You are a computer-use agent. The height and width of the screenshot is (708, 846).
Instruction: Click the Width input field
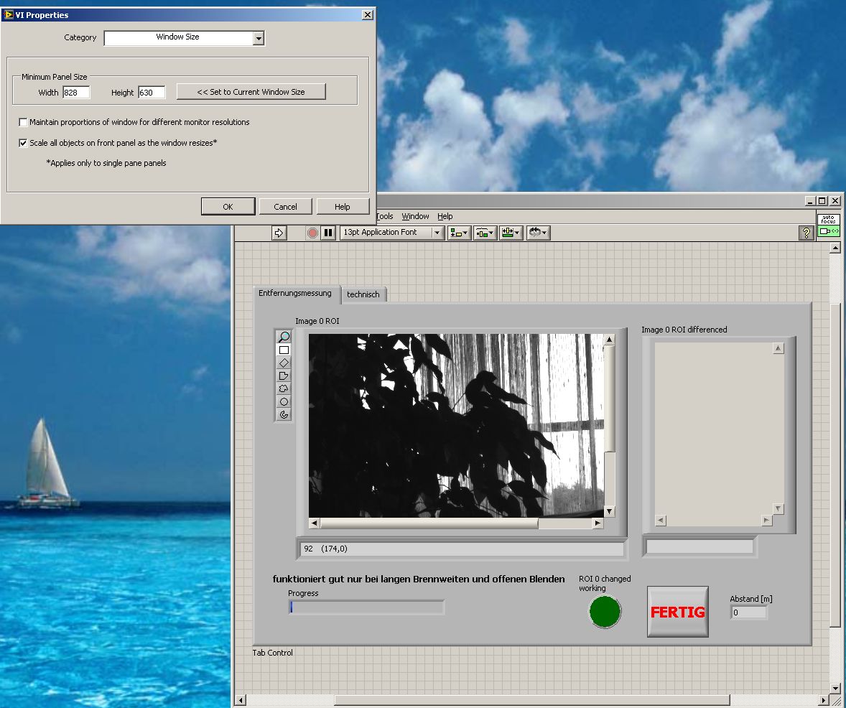[x=76, y=93]
